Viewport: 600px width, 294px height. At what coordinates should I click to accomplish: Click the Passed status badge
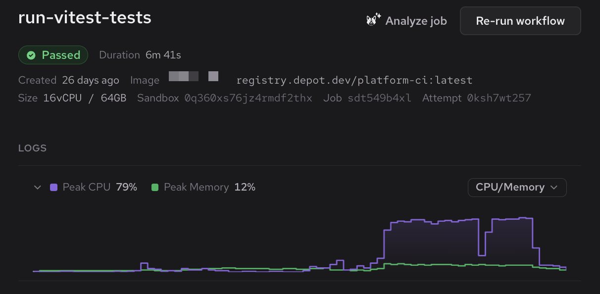tap(53, 55)
